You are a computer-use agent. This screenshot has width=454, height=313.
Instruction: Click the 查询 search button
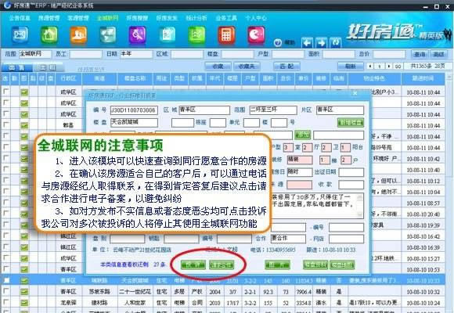420,54
